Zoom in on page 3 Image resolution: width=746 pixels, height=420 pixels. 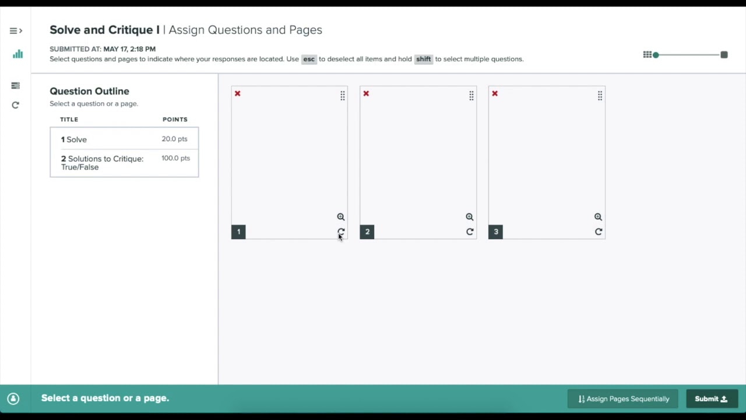point(598,217)
